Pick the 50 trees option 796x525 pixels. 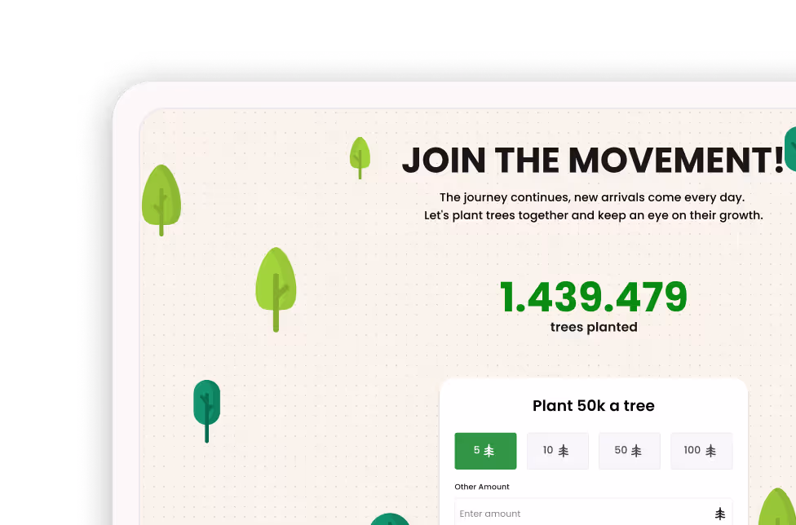click(x=630, y=451)
